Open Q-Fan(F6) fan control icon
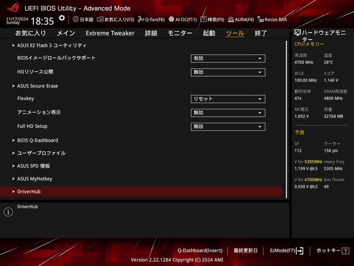 [x=141, y=20]
